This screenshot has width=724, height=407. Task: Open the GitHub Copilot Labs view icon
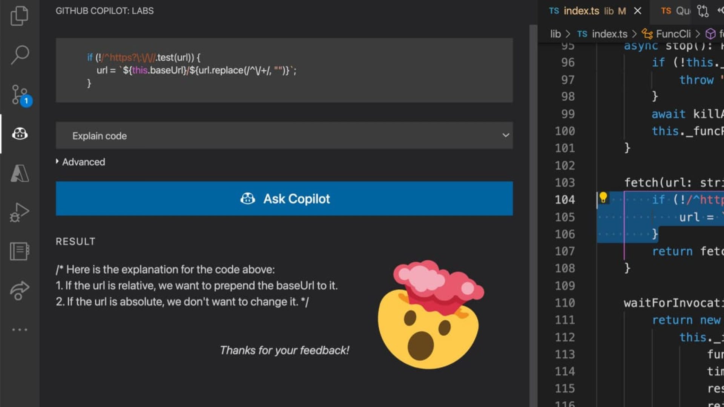(x=20, y=134)
